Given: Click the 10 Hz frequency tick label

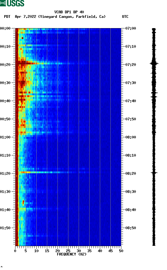Looking at the screenshot, I should [36, 251].
